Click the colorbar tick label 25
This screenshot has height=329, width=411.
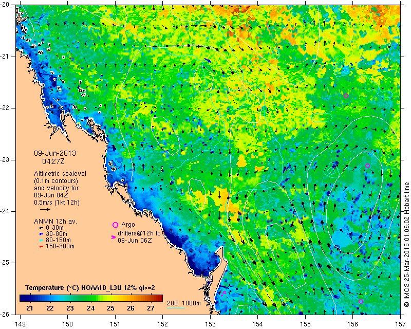point(110,308)
